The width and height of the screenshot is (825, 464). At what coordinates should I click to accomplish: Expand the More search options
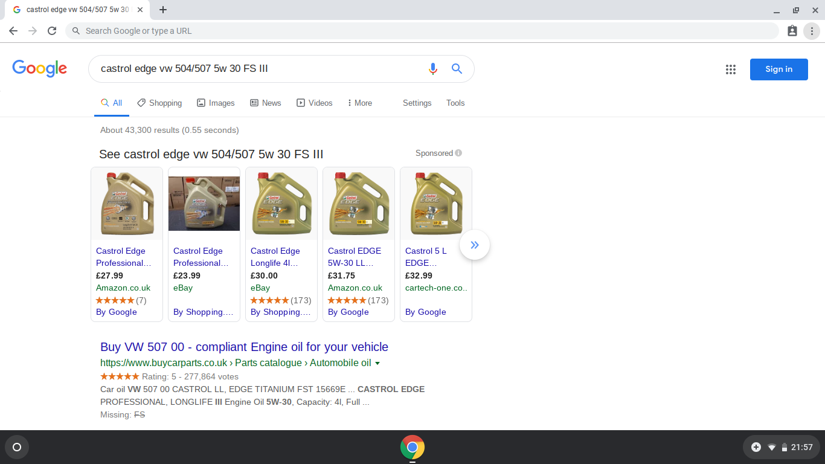click(x=360, y=103)
